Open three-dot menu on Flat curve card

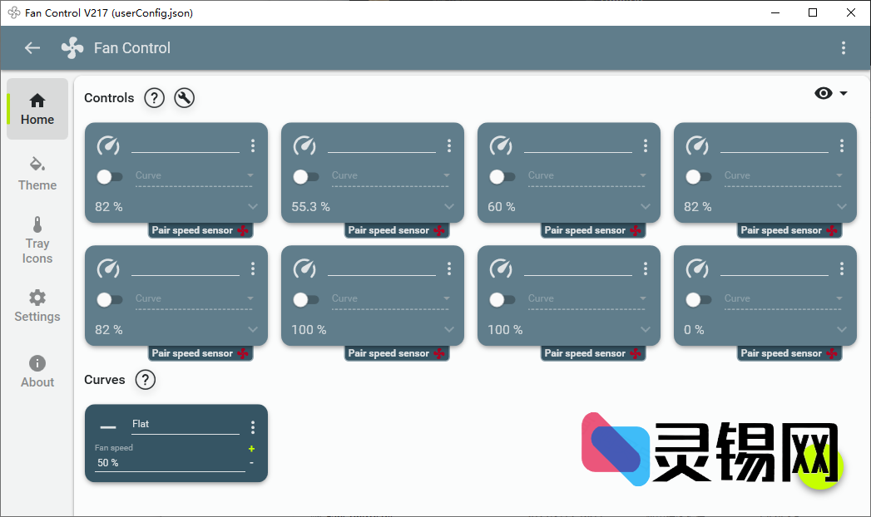[253, 427]
